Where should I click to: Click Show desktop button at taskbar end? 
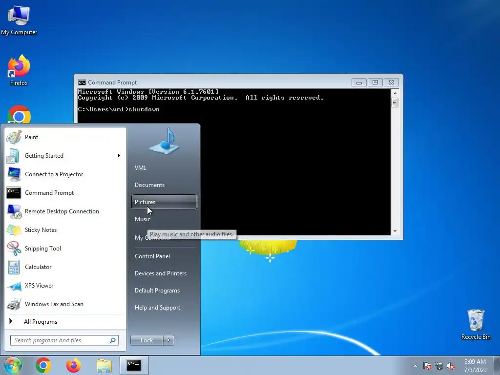click(x=497, y=365)
